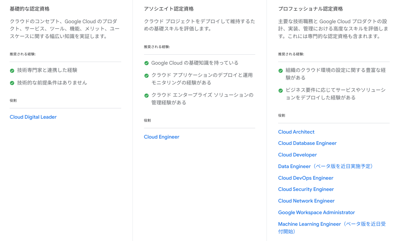398x241 pixels.
Task: Visit the Cloud DevOps Engineer page
Action: pyautogui.click(x=305, y=178)
